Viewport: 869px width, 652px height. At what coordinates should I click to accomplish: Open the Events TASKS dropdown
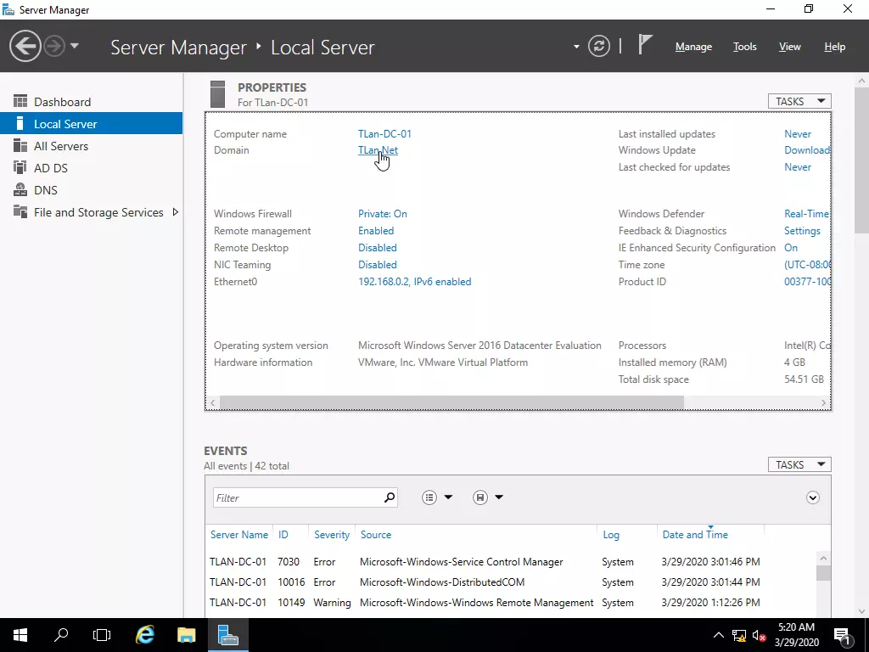(x=799, y=464)
